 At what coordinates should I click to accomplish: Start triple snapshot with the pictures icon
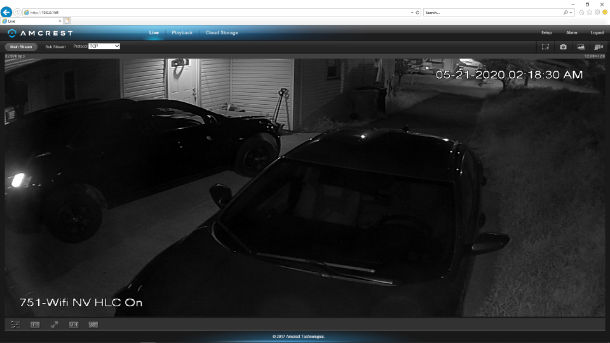pyautogui.click(x=581, y=46)
